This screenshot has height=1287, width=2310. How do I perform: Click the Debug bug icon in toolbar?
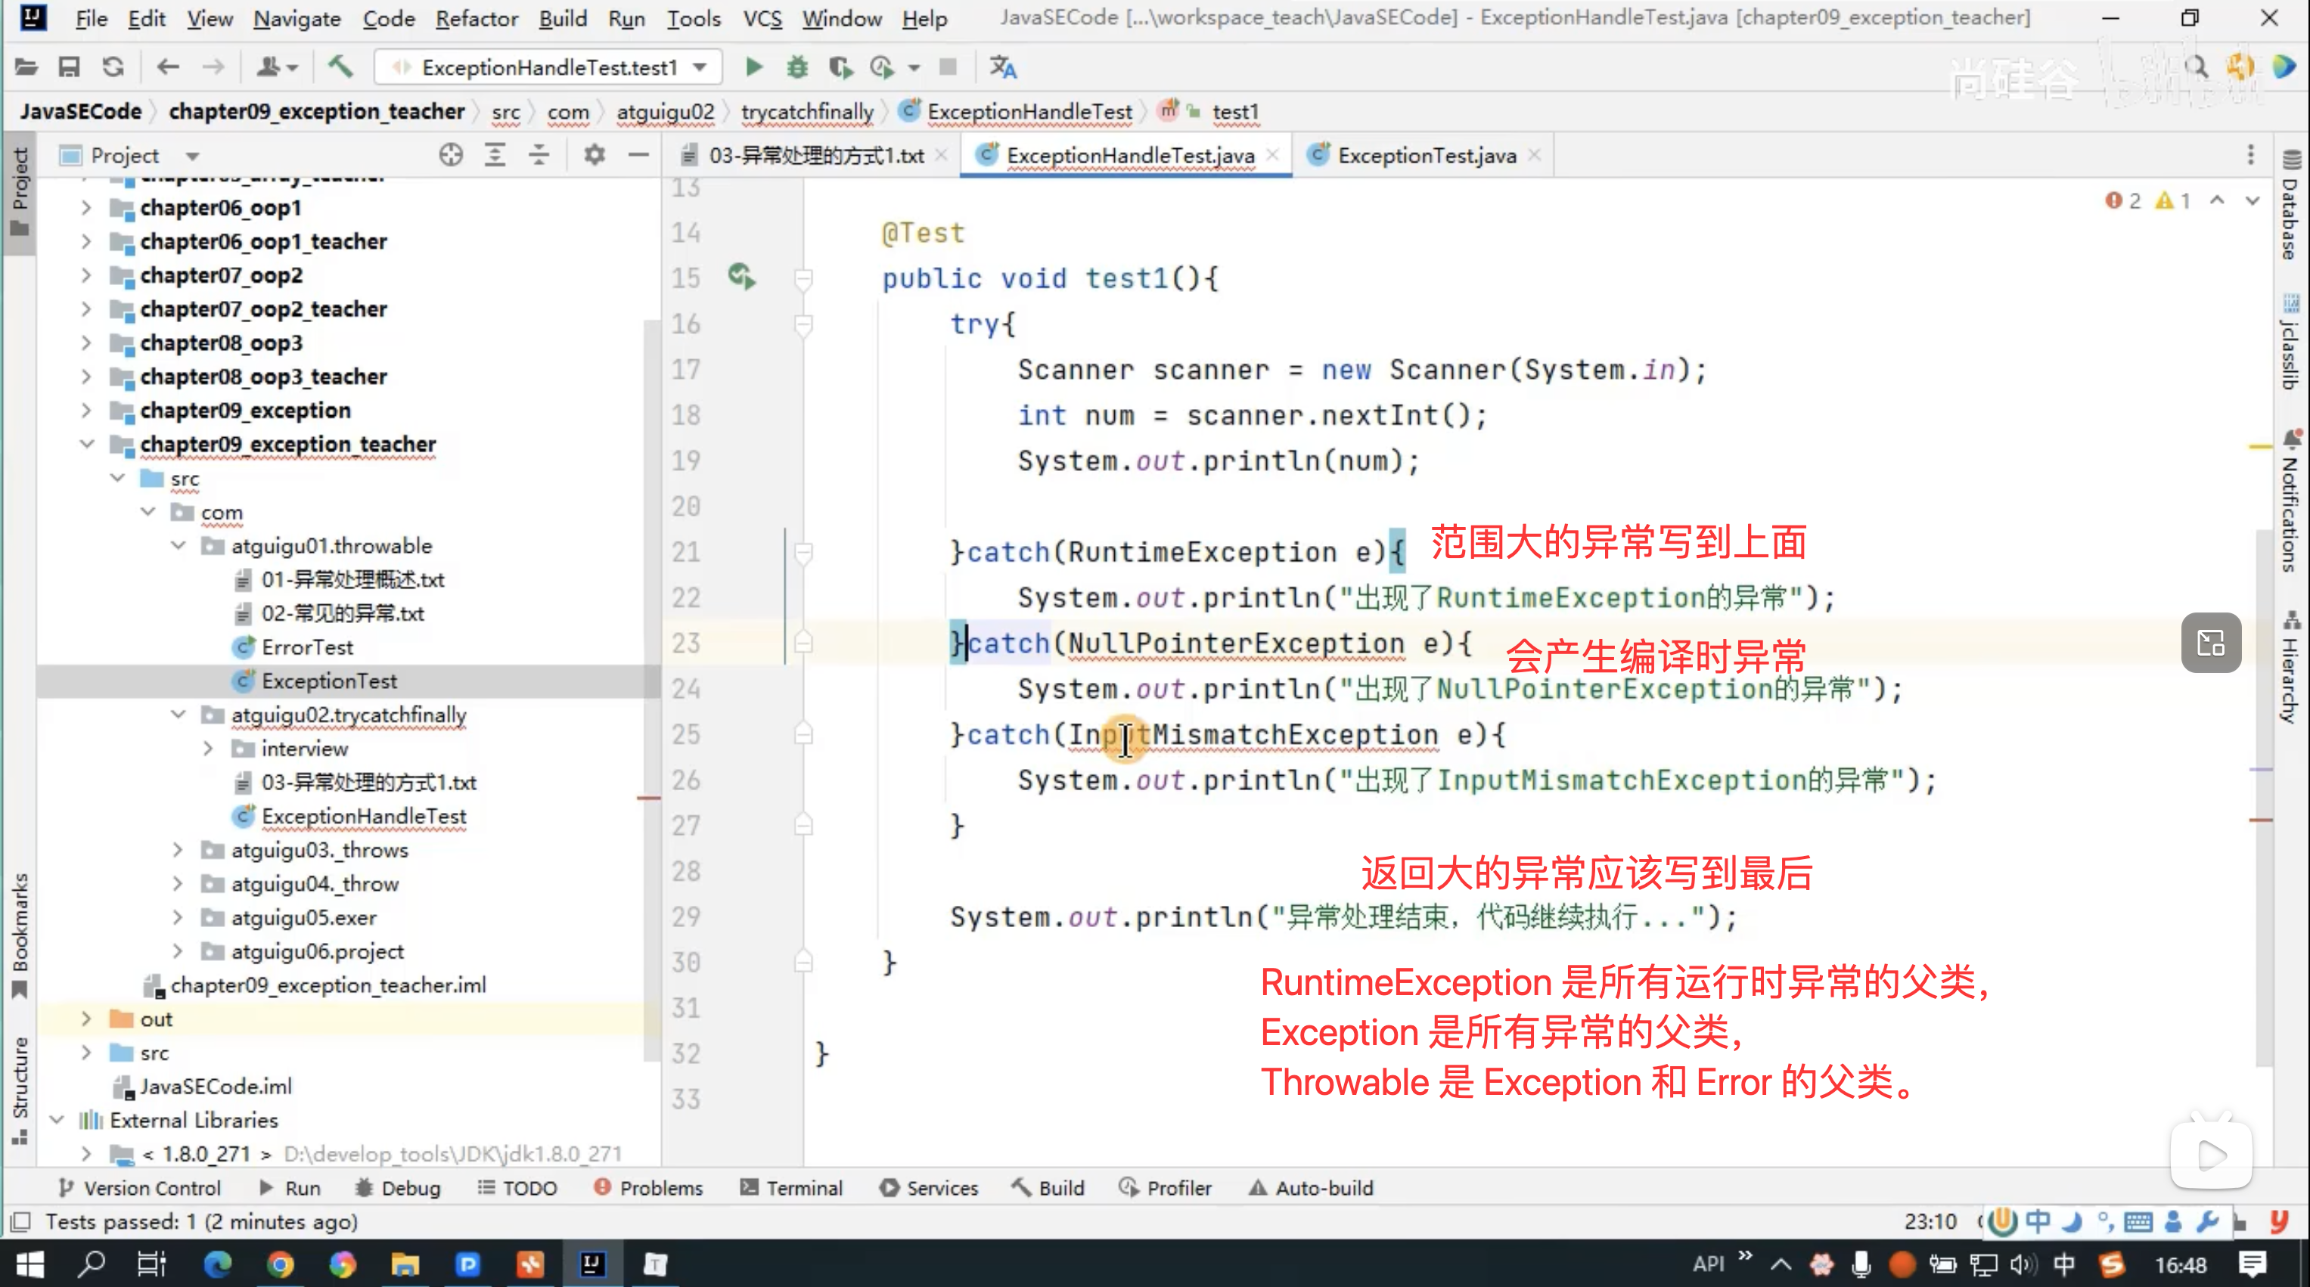point(796,67)
